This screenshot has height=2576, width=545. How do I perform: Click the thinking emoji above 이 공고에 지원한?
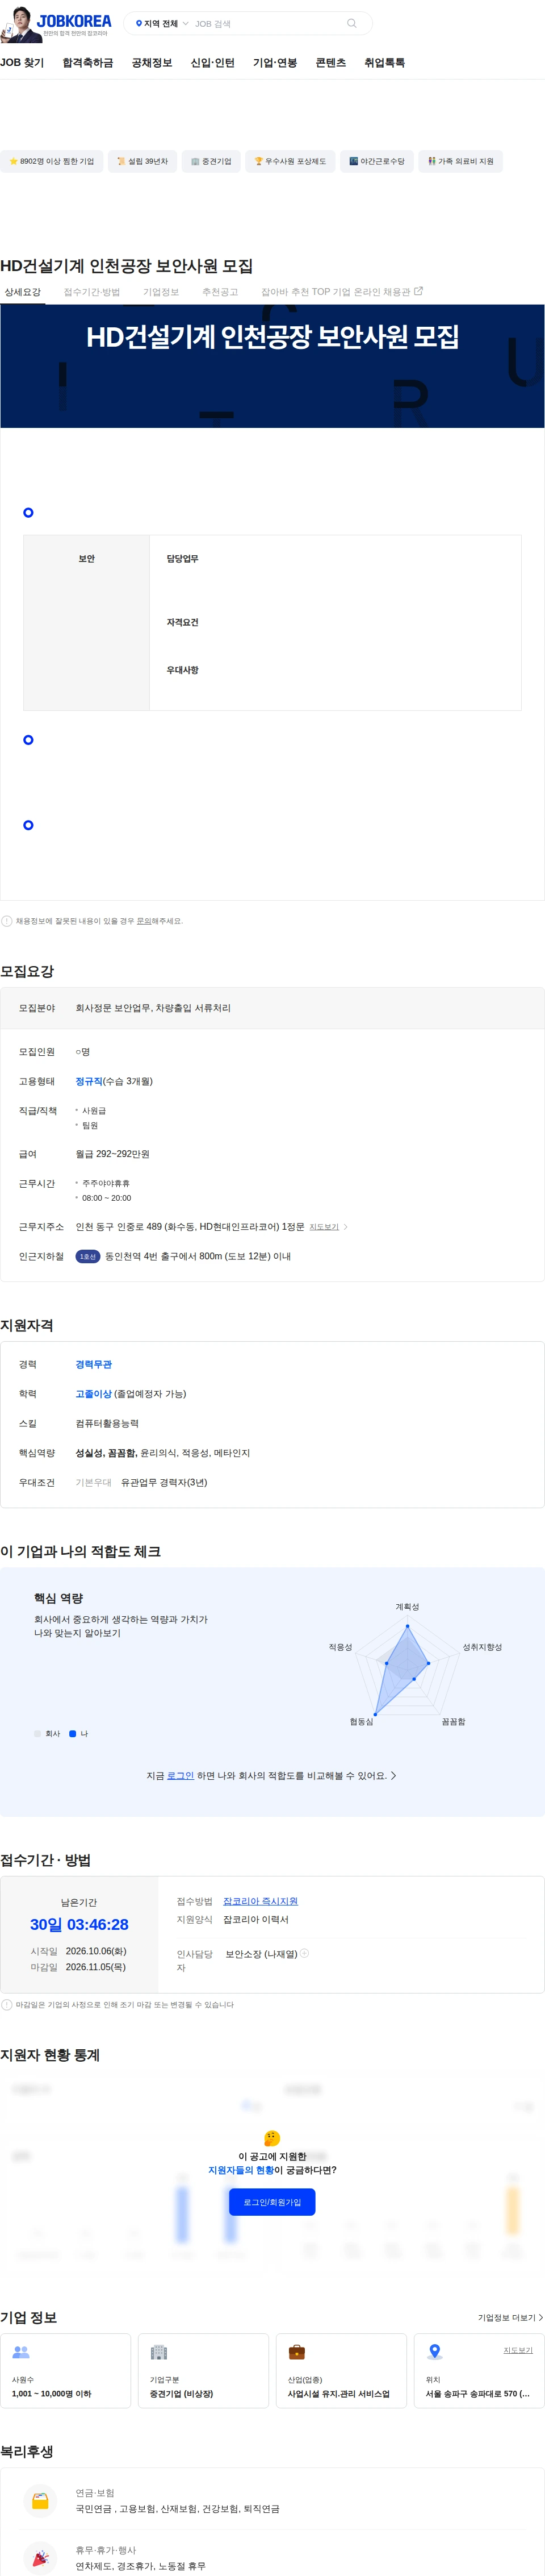point(272,2137)
